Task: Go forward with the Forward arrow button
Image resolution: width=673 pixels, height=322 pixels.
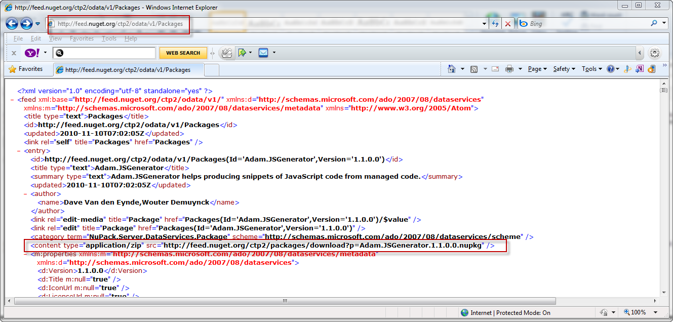Action: (x=26, y=23)
